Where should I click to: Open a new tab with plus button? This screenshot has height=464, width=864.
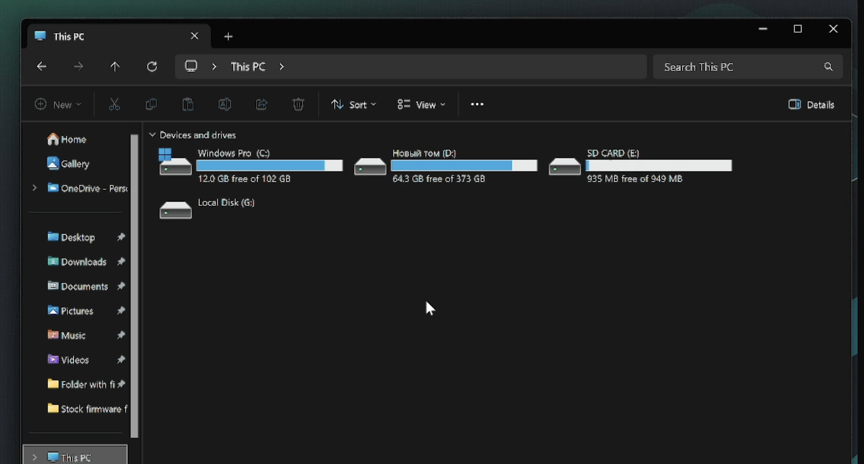point(228,36)
